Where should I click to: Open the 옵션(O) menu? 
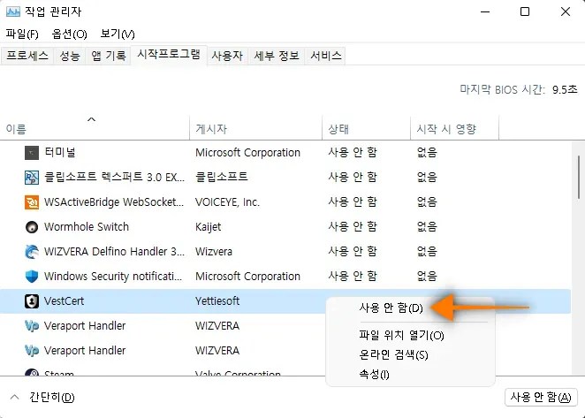70,34
